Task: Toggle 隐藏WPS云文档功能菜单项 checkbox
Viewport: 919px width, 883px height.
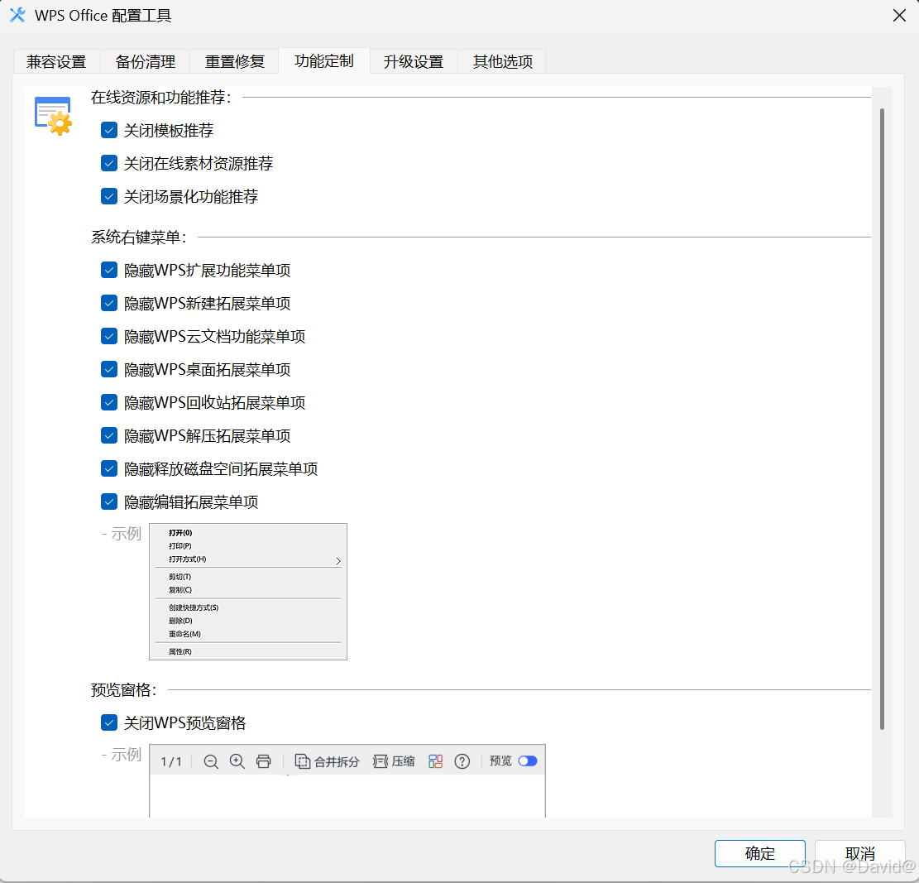Action: pos(109,337)
